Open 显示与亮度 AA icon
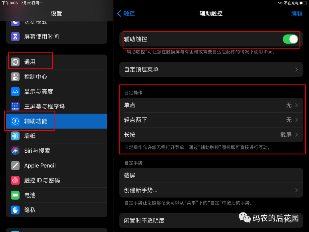The image size is (309, 232). tap(15, 92)
